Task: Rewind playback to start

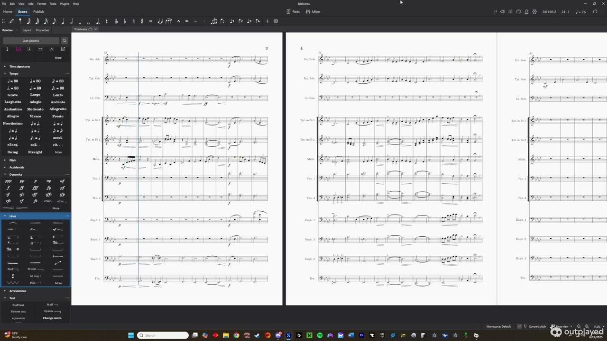Action: tap(502, 12)
